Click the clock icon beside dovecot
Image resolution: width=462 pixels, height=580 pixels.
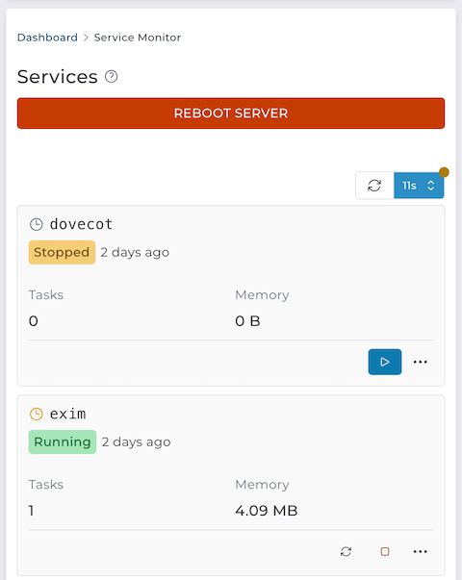[x=37, y=224]
